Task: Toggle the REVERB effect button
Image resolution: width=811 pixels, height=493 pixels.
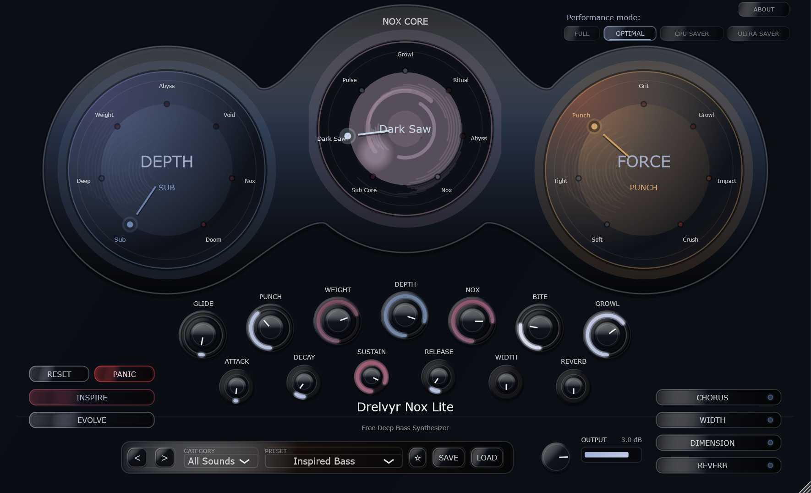Action: [x=718, y=465]
